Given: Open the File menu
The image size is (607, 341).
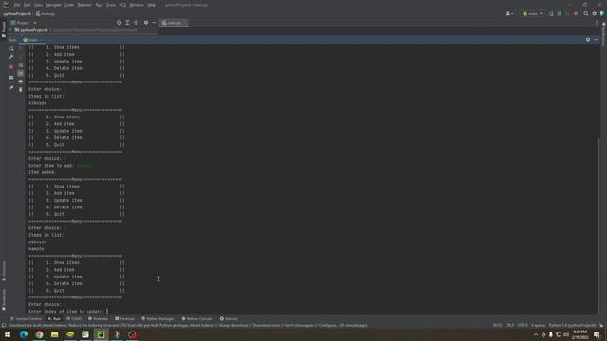Looking at the screenshot, I should coord(17,5).
